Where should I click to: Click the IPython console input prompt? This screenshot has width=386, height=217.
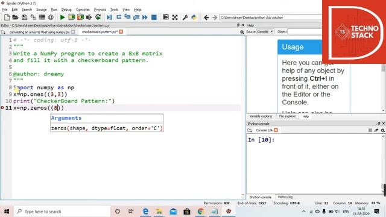261,140
